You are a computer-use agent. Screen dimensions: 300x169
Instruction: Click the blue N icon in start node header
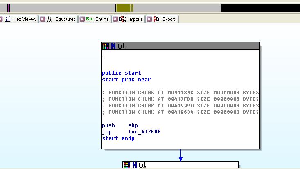pos(113,46)
